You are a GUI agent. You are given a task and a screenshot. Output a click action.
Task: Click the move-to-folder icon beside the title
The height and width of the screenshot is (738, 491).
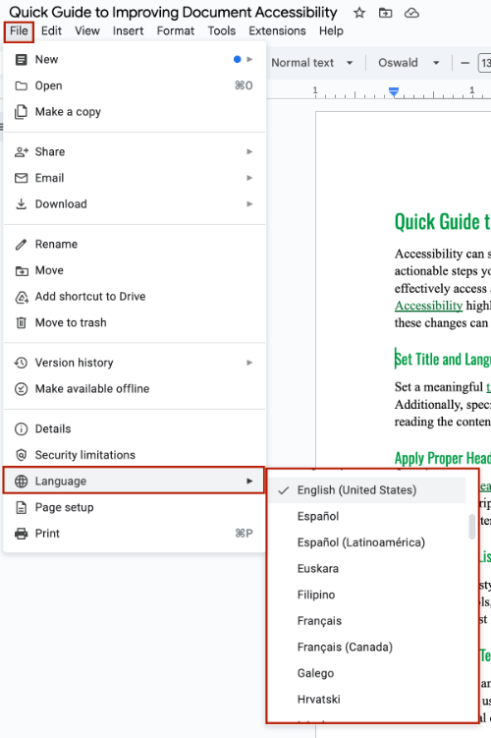pos(385,13)
